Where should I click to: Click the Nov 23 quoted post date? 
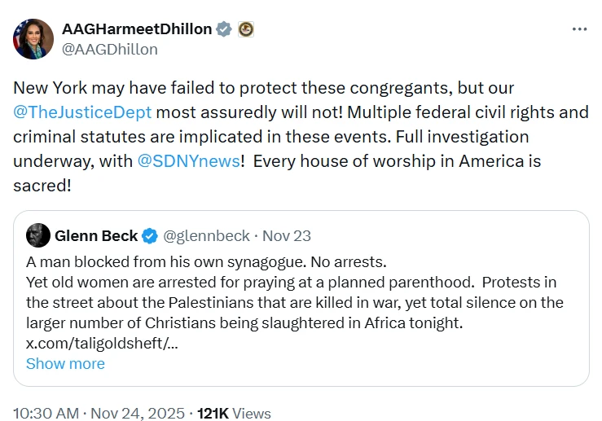pyautogui.click(x=286, y=236)
